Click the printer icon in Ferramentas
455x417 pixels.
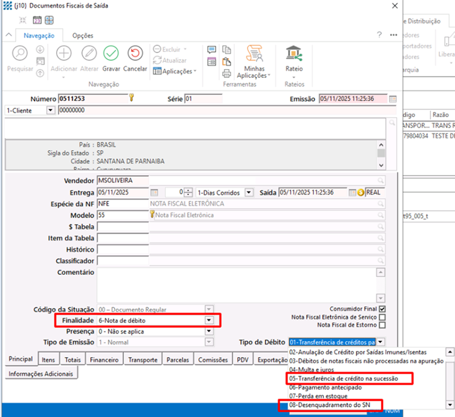coord(226,73)
